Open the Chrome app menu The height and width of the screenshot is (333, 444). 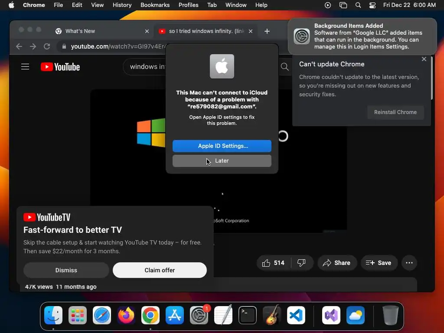click(x=34, y=5)
